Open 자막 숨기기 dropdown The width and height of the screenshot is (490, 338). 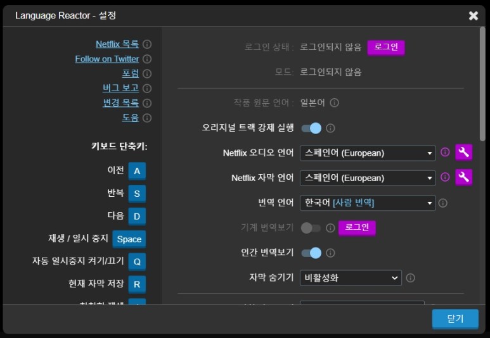tap(351, 278)
